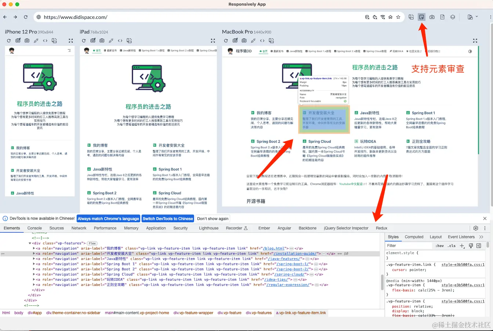Take quick screenshot of the iPad preview

[93, 41]
